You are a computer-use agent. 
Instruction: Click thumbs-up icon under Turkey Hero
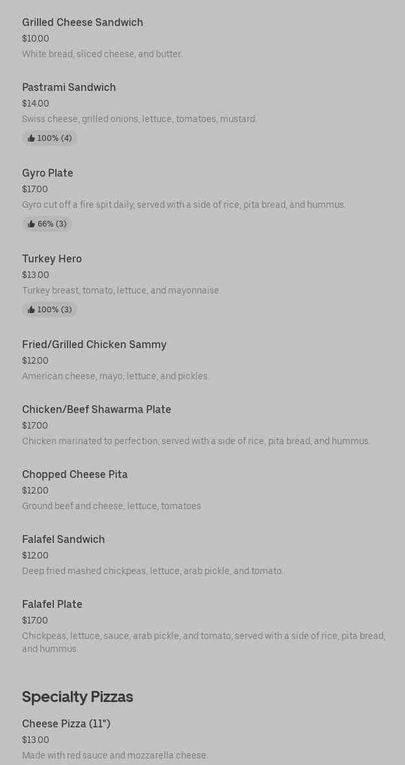(31, 310)
